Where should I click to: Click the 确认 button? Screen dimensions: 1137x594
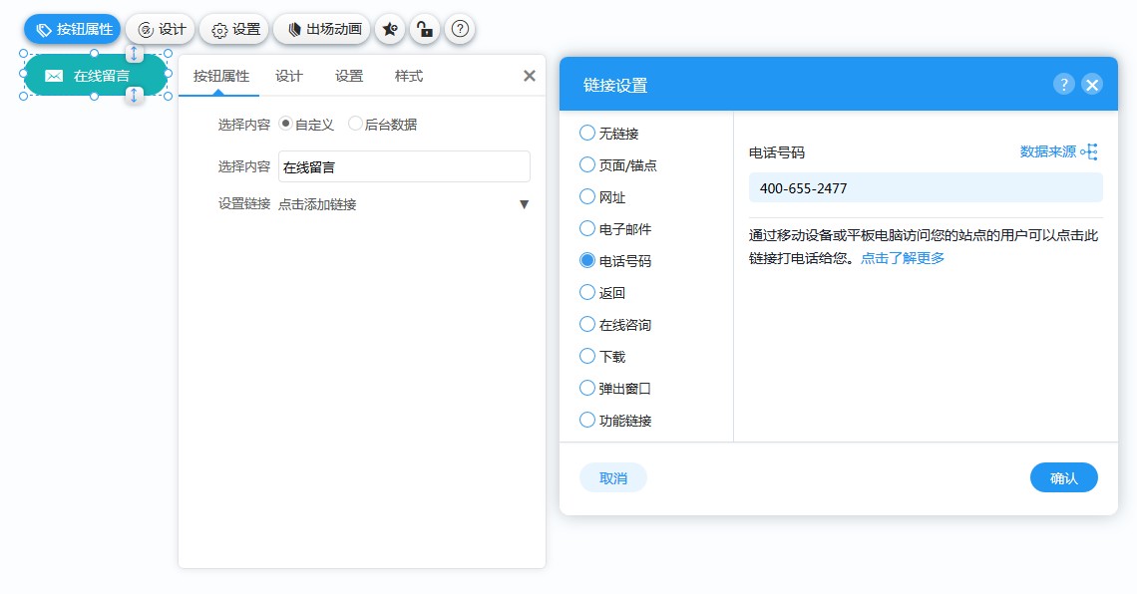[x=1063, y=477]
